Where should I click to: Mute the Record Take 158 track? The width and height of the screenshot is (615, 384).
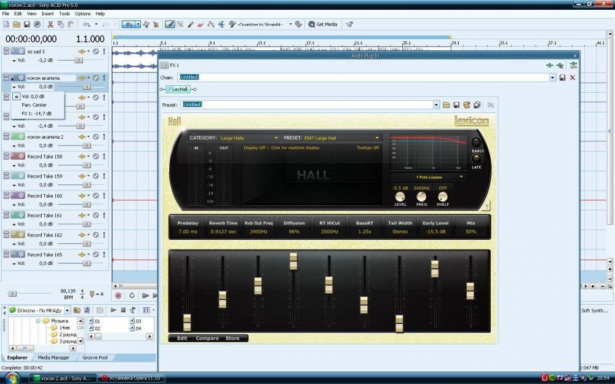(x=96, y=156)
